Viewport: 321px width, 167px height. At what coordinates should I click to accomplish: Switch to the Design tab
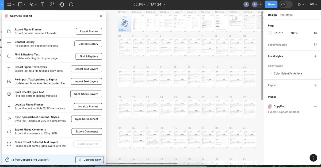272,15
